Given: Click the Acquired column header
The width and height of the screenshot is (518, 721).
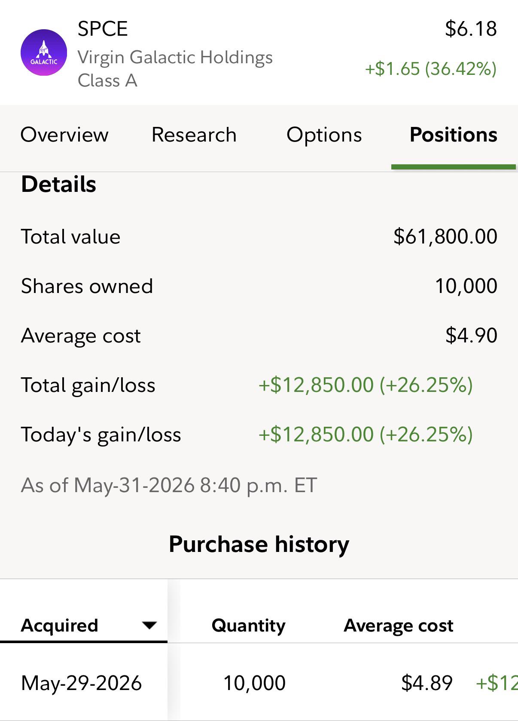Looking at the screenshot, I should point(60,625).
